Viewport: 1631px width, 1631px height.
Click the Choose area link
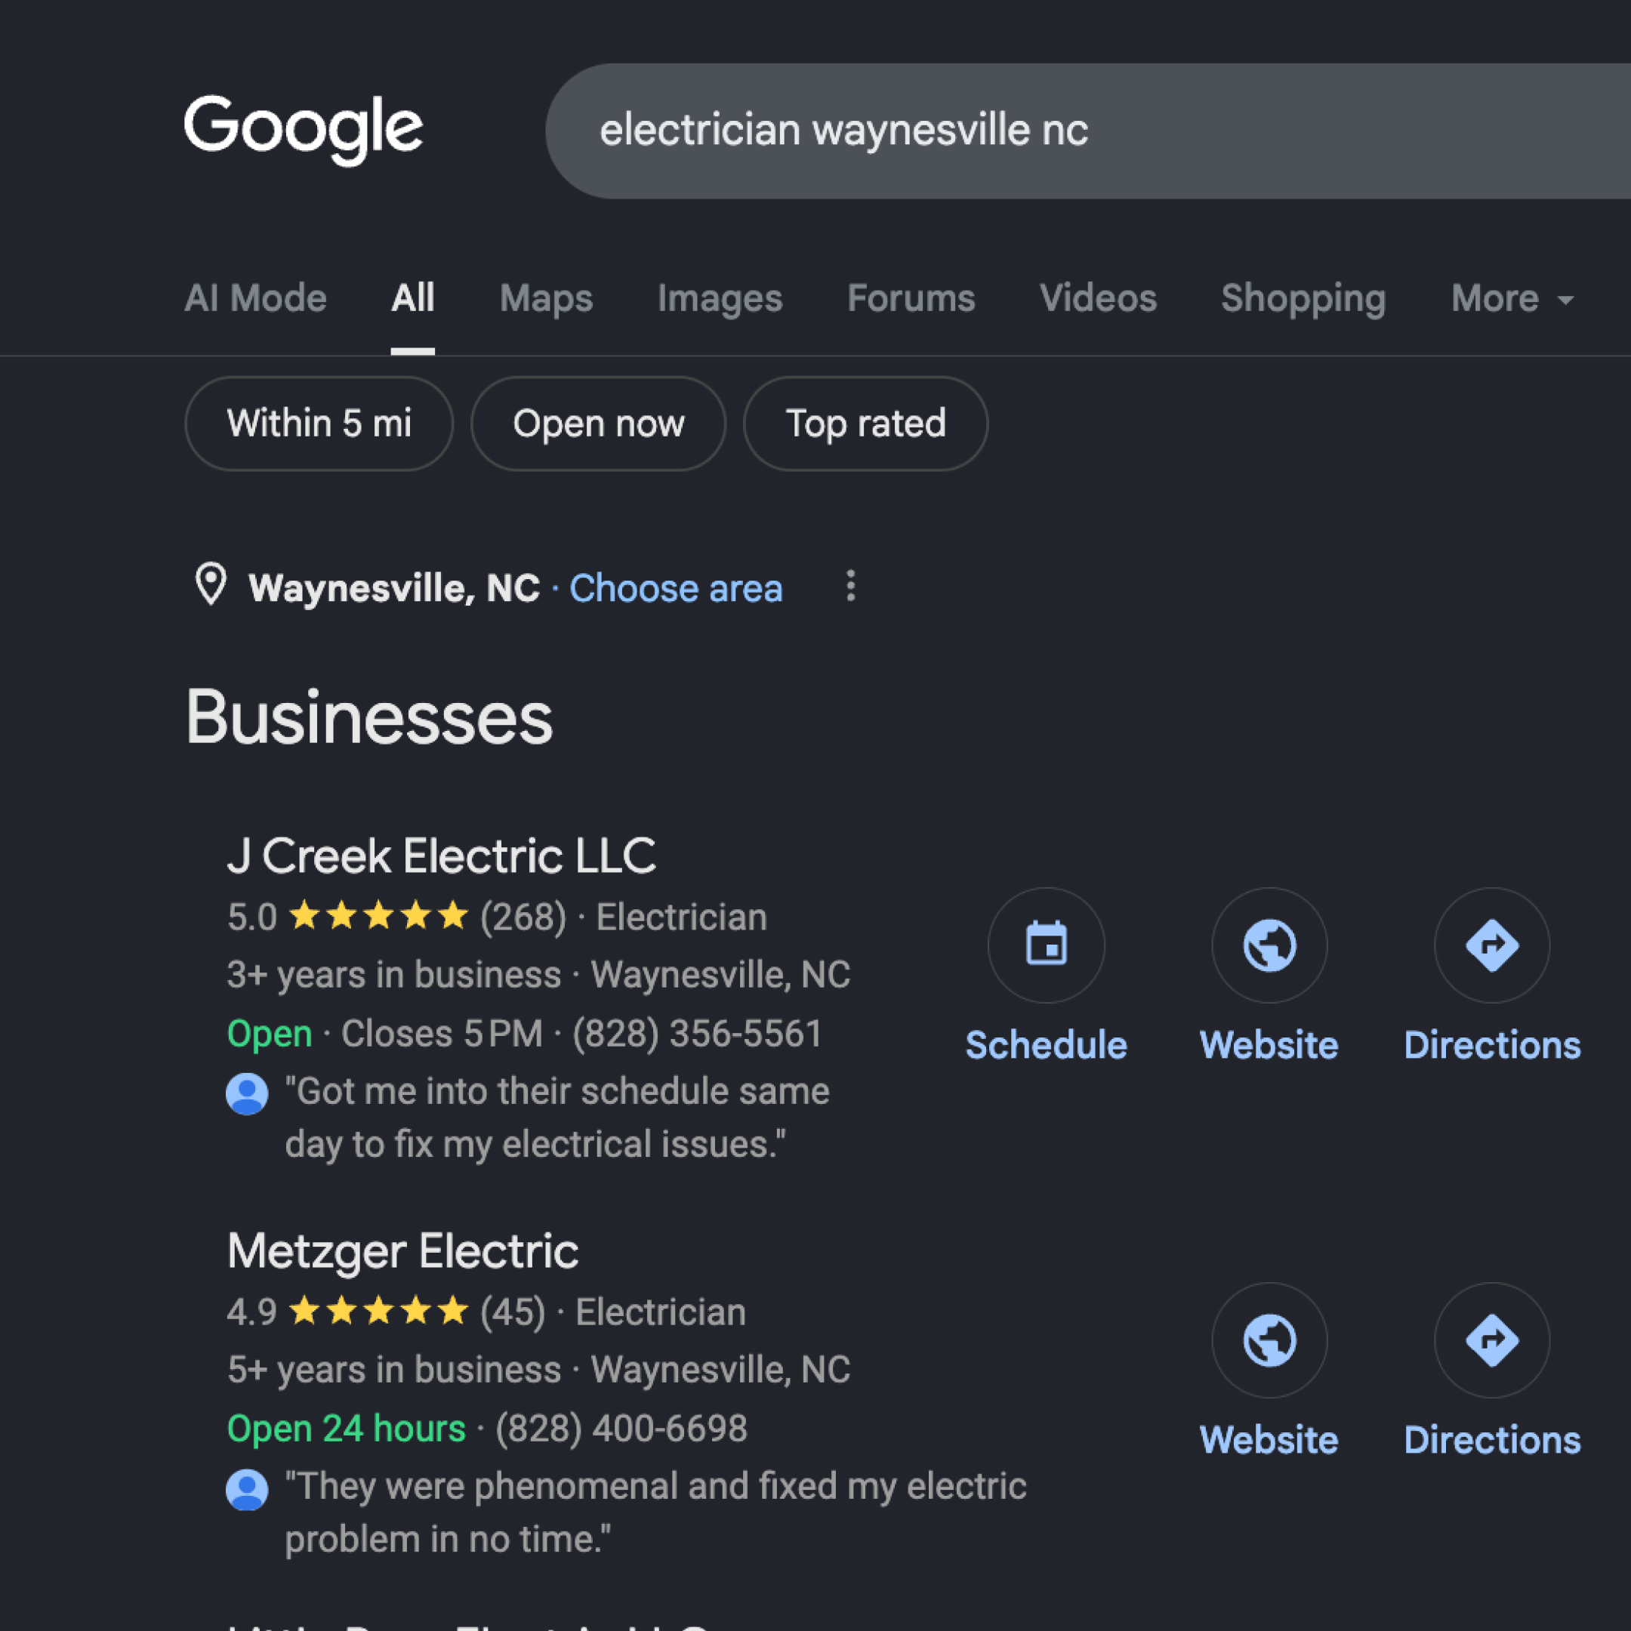coord(675,587)
